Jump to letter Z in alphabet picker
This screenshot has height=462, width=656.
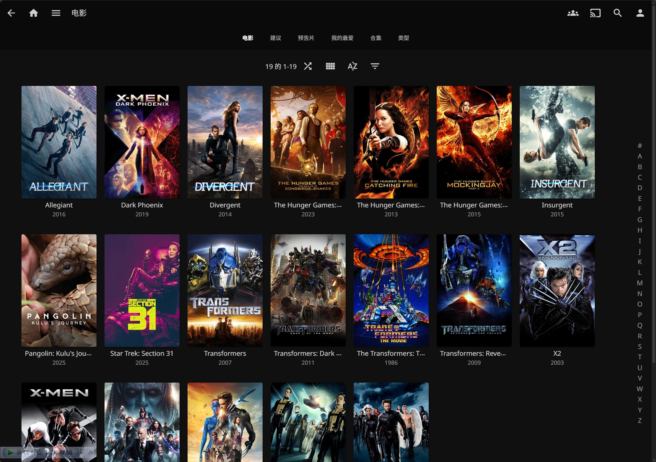point(640,421)
